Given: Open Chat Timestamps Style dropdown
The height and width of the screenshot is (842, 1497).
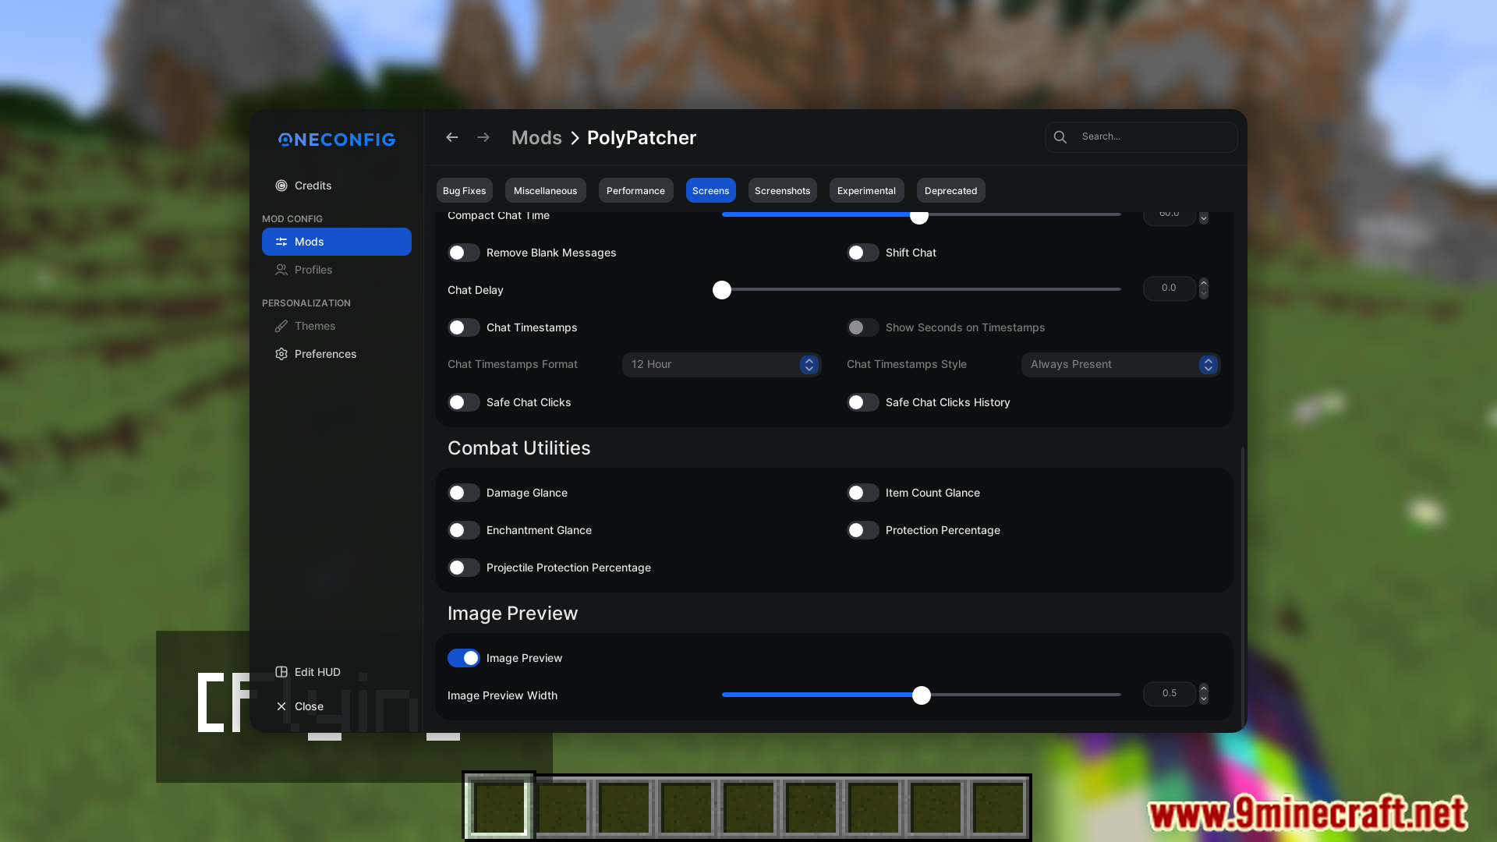Looking at the screenshot, I should (x=1121, y=365).
